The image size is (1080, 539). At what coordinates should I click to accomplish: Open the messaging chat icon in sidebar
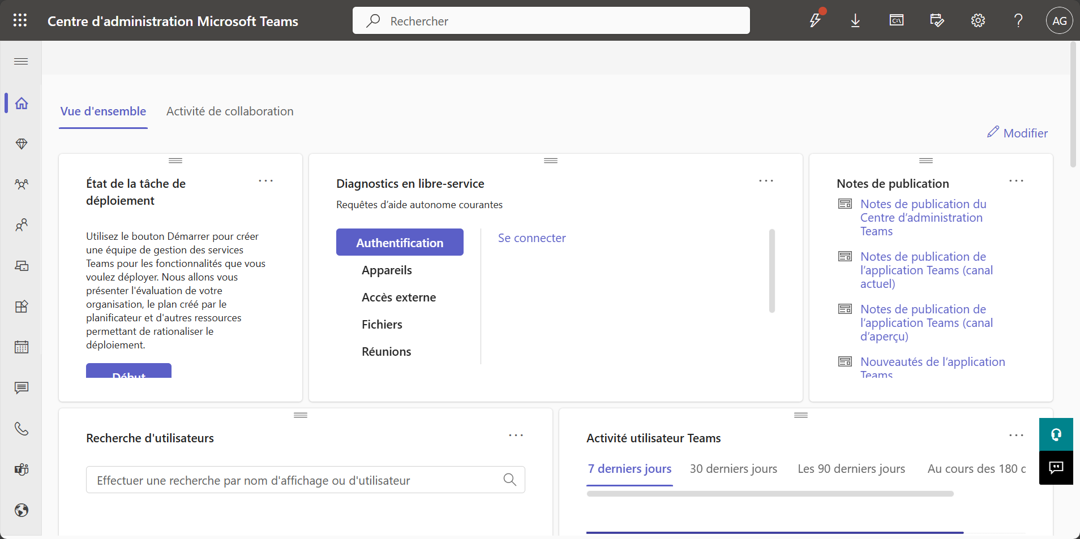pyautogui.click(x=22, y=388)
